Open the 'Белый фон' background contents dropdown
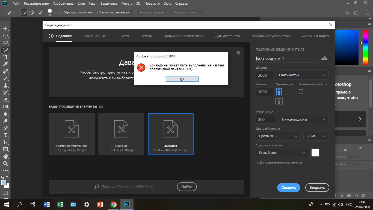The width and height of the screenshot is (373, 210). coord(282,153)
